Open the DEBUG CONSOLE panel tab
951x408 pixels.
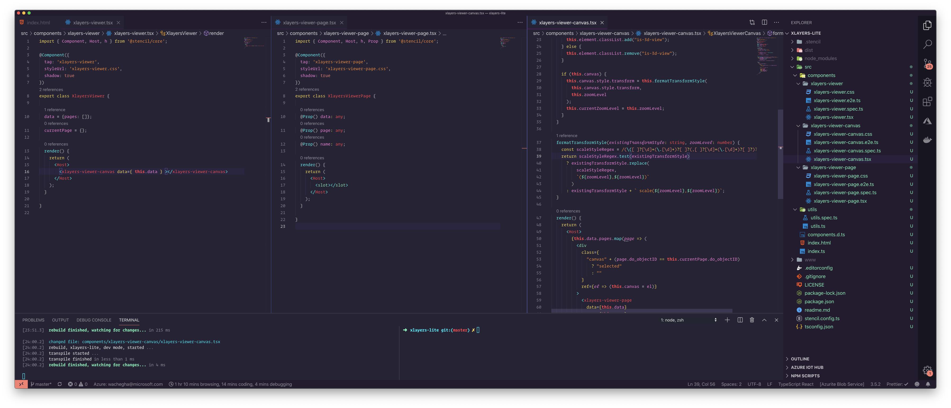94,320
